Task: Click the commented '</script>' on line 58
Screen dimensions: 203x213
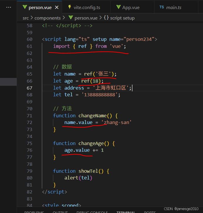Action: click(68, 26)
